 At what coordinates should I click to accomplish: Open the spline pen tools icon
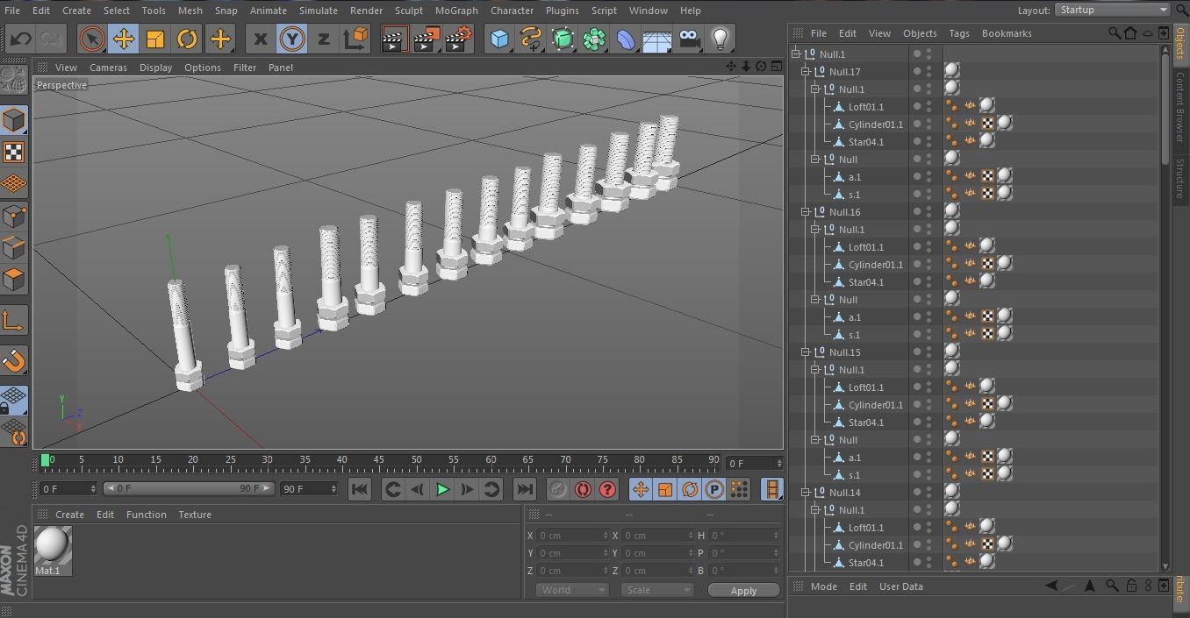tap(531, 39)
